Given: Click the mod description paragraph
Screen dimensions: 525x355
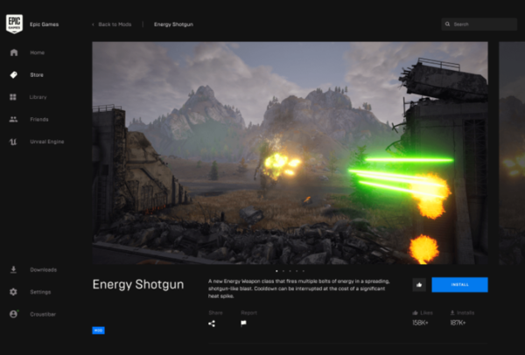Looking at the screenshot, I should click(x=299, y=289).
